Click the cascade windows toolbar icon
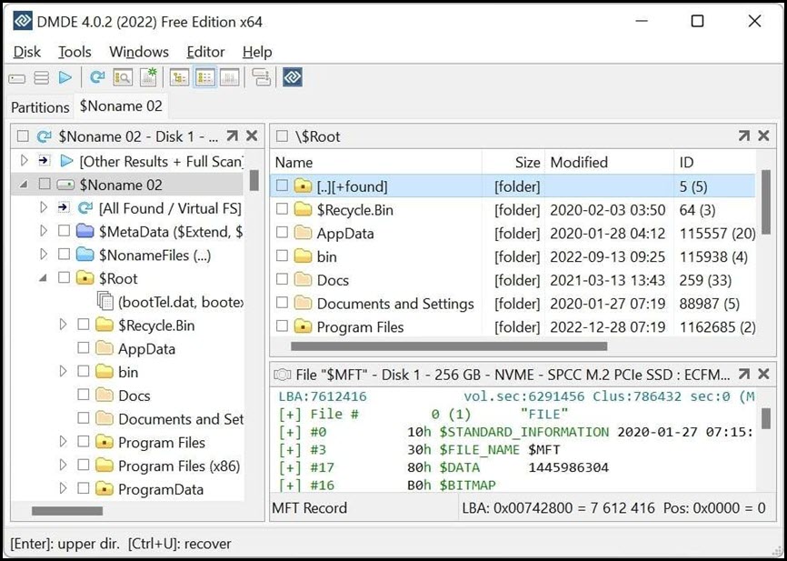The height and width of the screenshot is (561, 787). click(262, 77)
